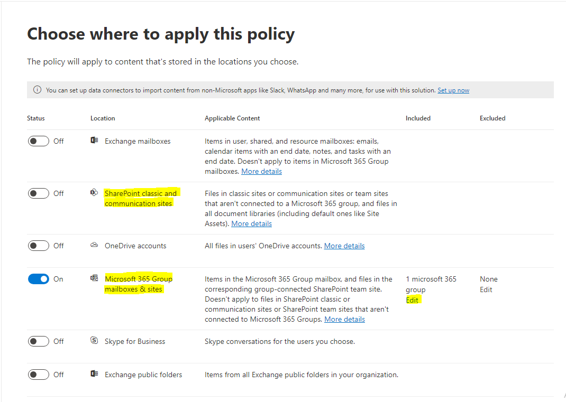This screenshot has width=566, height=402.
Task: Open More details for OneDrive accounts
Action: [x=344, y=246]
